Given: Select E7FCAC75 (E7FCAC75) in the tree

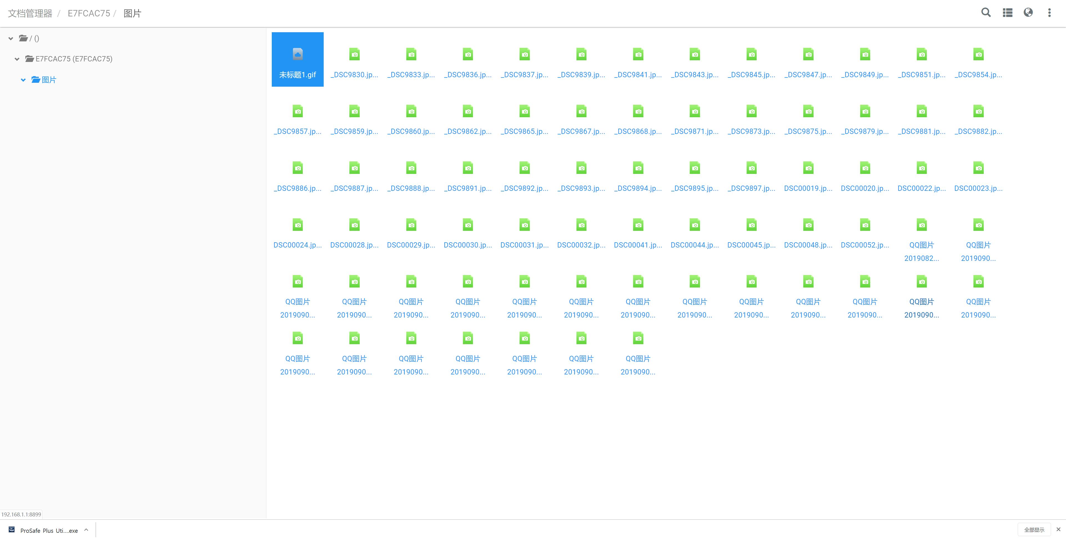Looking at the screenshot, I should coord(74,59).
